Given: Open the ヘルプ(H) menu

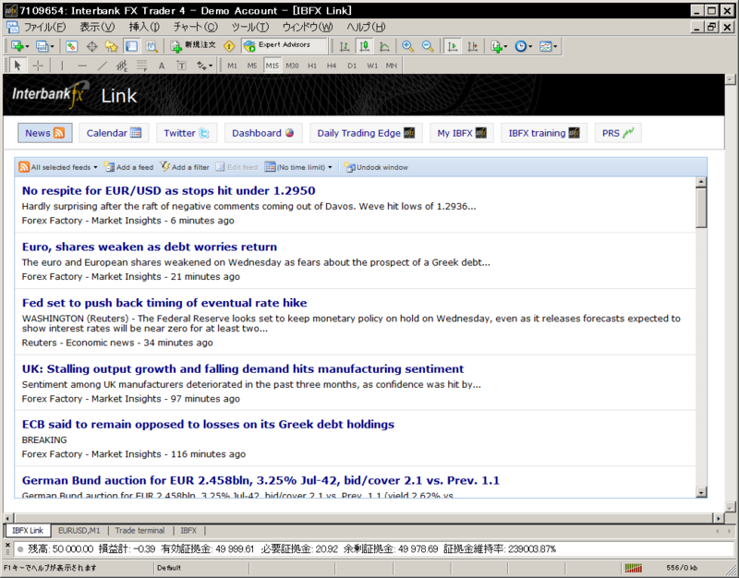Looking at the screenshot, I should 366,27.
